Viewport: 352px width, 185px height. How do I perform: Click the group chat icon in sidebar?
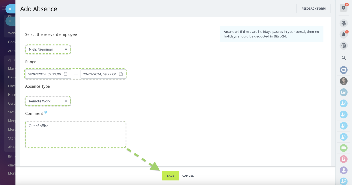343,70
